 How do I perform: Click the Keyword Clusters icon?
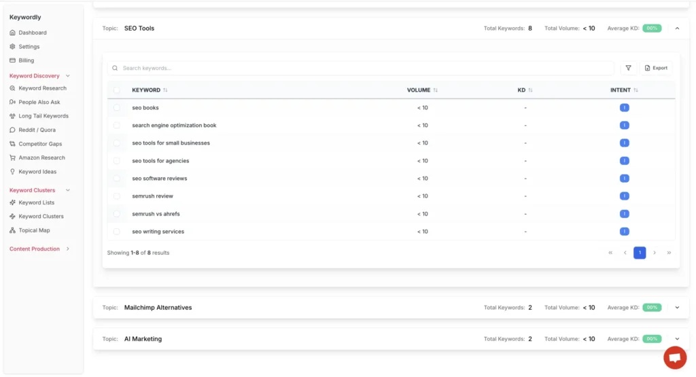[12, 217]
